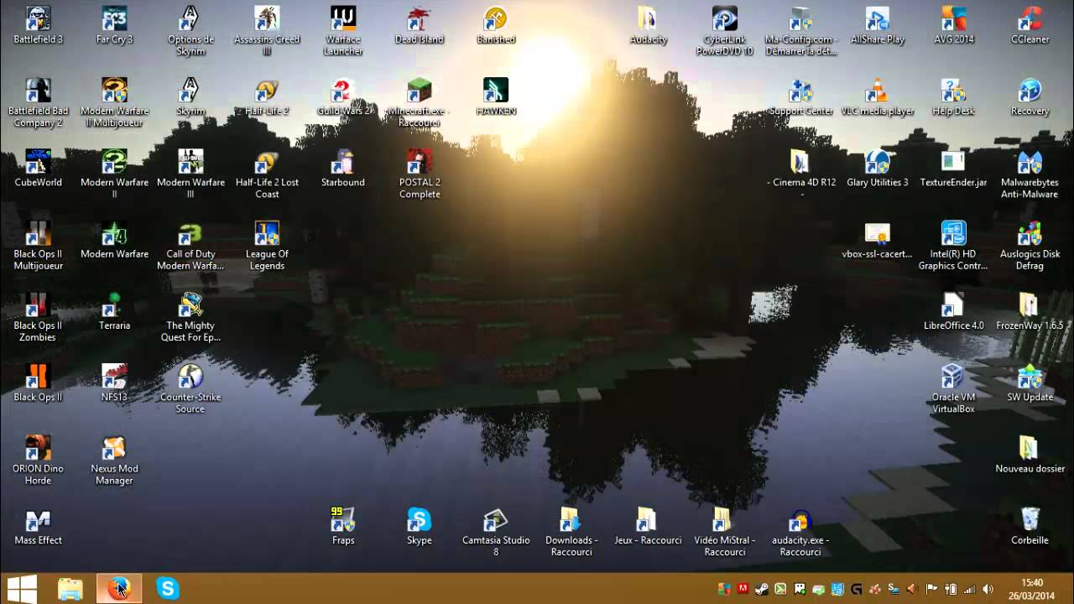1074x604 pixels.
Task: Click the Battlefield Bad Company 2 icon
Action: point(38,90)
